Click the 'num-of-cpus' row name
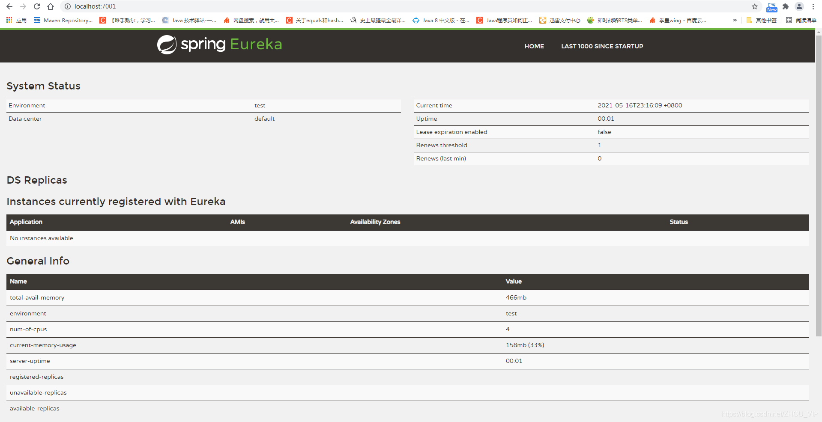822x422 pixels. [x=28, y=329]
